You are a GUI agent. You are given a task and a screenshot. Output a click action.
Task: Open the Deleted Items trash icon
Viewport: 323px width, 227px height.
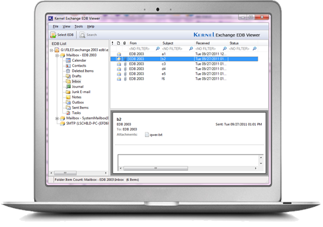(68, 71)
